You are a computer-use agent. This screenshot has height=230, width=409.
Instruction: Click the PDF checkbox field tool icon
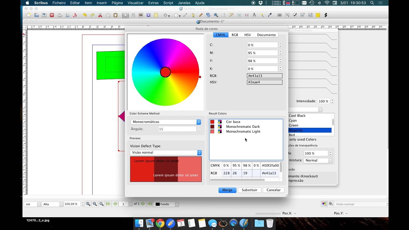click(x=295, y=15)
